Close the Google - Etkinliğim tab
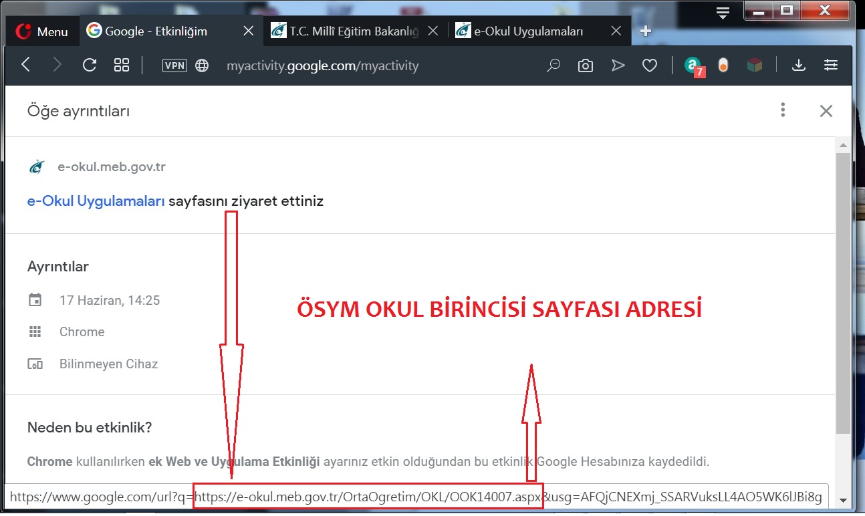 click(x=249, y=31)
